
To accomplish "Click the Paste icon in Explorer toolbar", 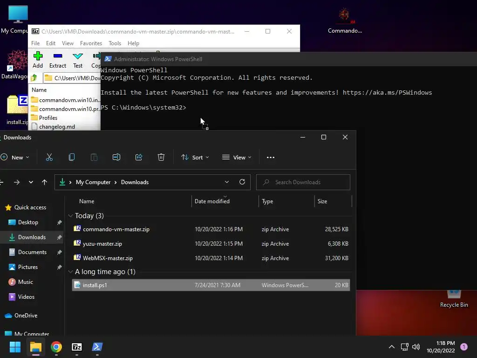I will point(94,158).
